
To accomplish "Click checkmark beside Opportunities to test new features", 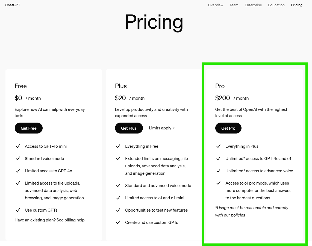I will pyautogui.click(x=118, y=210).
